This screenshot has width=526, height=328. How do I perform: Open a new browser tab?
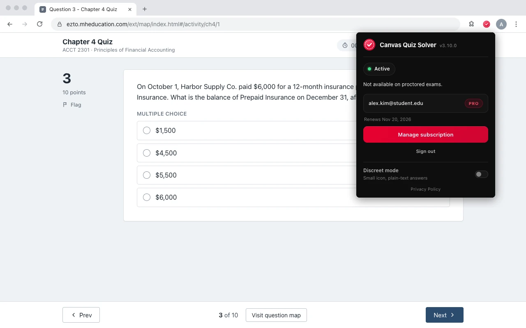[145, 9]
